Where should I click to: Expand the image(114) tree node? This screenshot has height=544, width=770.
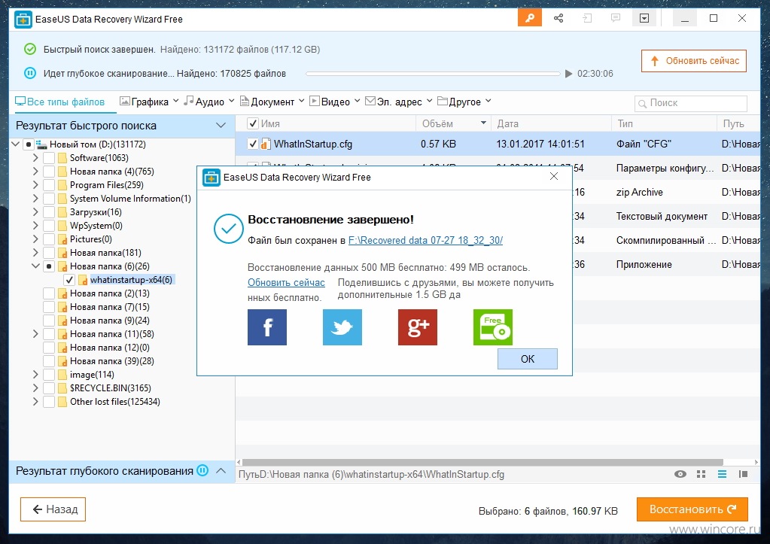(x=35, y=375)
